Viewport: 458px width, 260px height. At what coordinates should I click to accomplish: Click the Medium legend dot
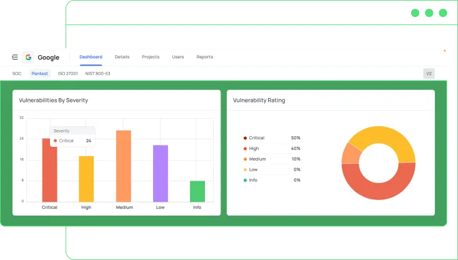pyautogui.click(x=244, y=159)
